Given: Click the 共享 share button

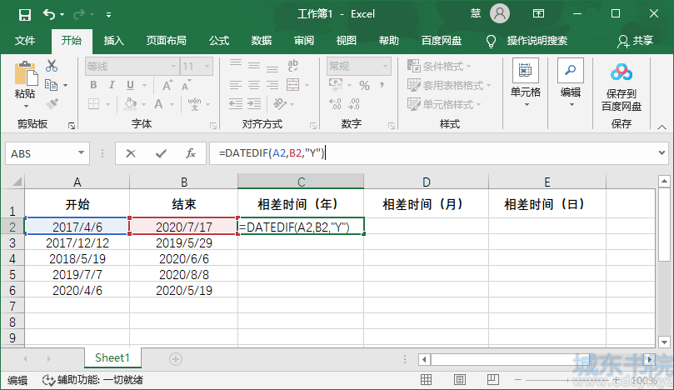Looking at the screenshot, I should 636,41.
